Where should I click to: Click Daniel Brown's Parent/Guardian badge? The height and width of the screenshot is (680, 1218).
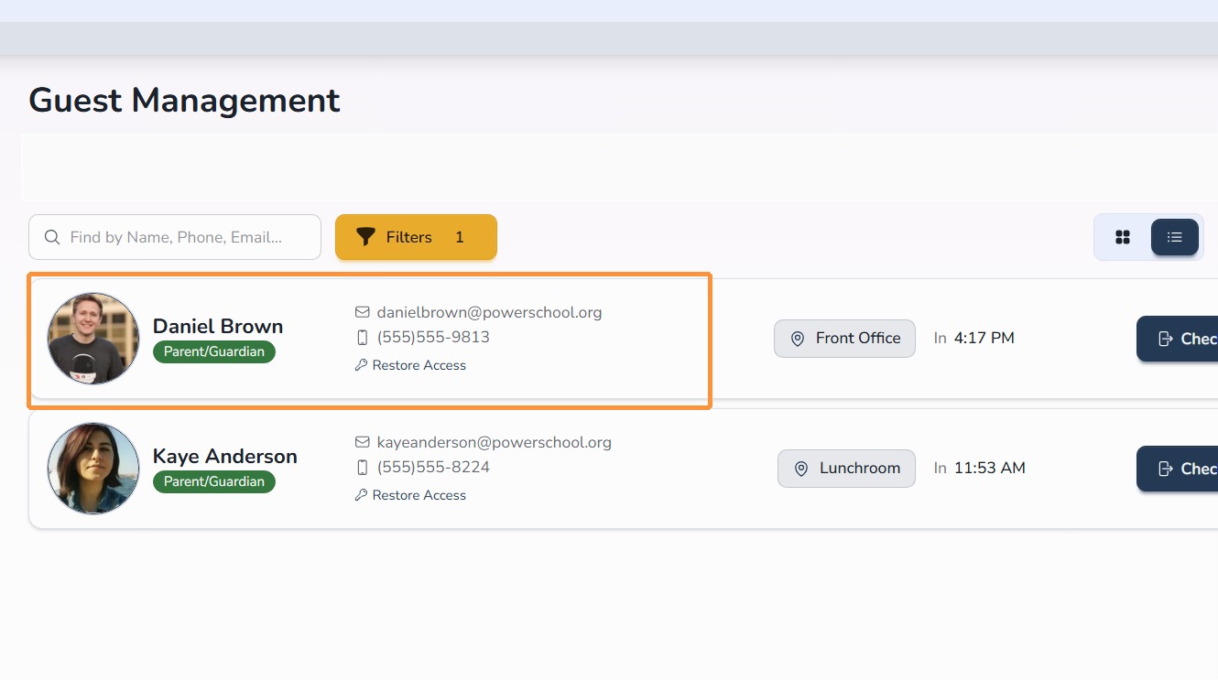tap(214, 351)
